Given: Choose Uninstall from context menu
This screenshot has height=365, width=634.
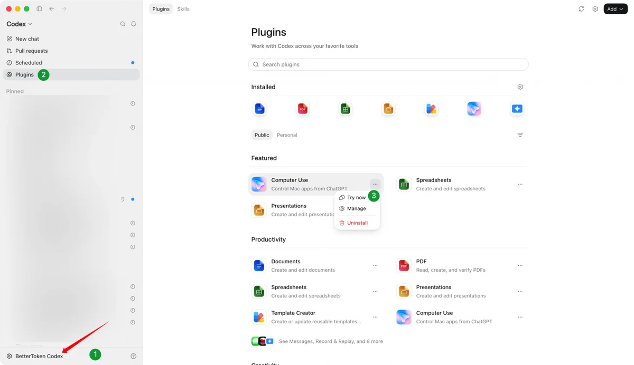Looking at the screenshot, I should pyautogui.click(x=357, y=223).
